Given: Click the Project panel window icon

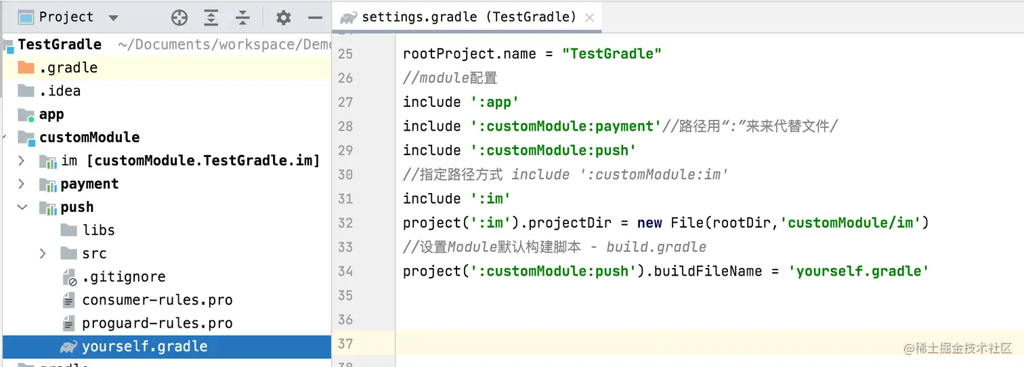Looking at the screenshot, I should point(26,18).
